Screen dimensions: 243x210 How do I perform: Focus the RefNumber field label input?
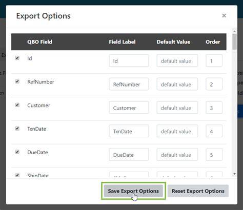coord(129,84)
